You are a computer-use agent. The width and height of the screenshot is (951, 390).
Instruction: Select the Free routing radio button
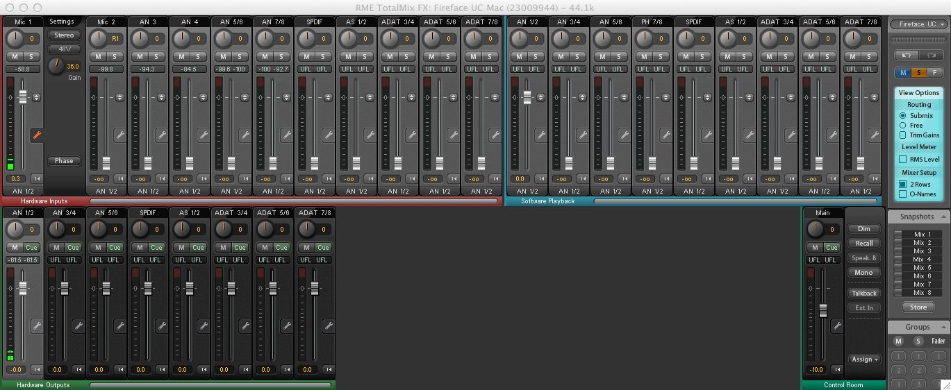(x=902, y=126)
